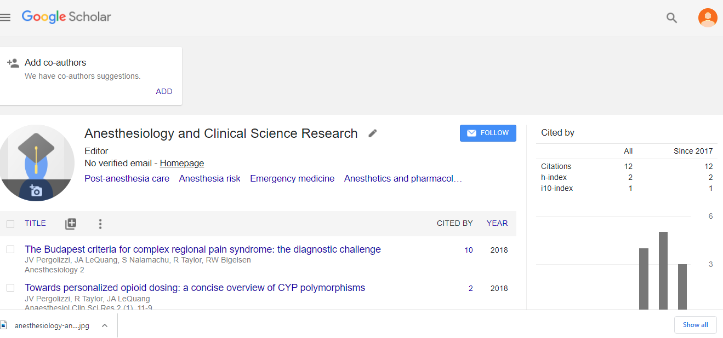Click the Google Scholar logo

click(66, 17)
